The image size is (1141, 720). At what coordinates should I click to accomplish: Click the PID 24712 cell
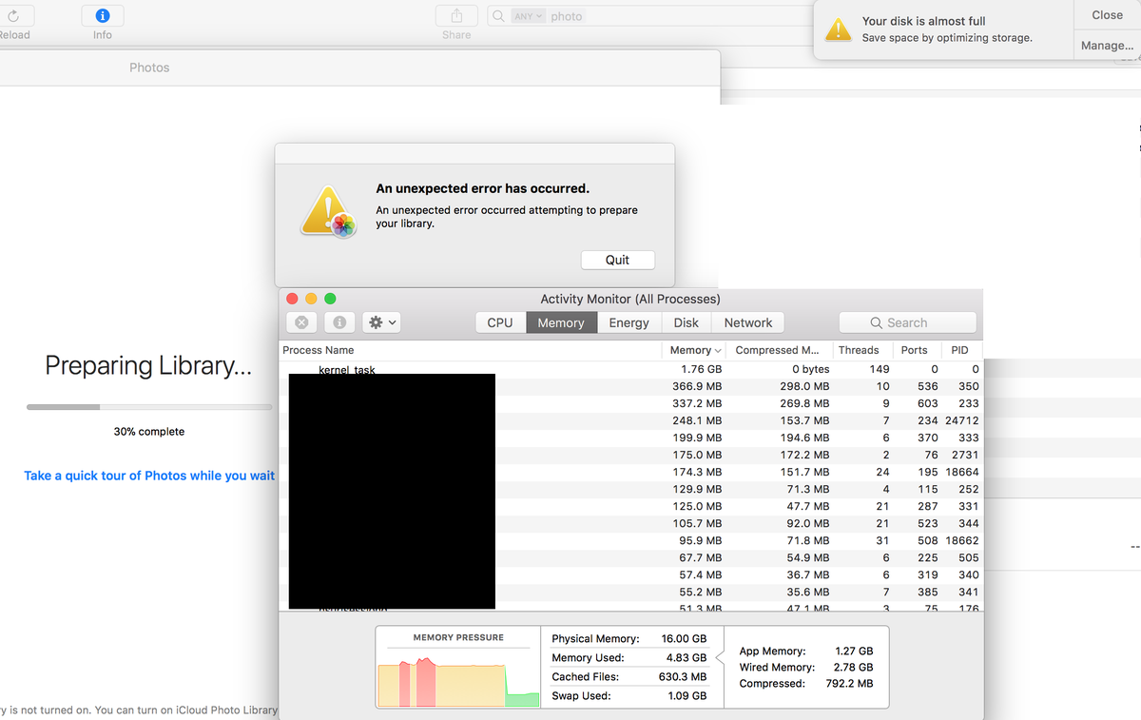point(961,420)
